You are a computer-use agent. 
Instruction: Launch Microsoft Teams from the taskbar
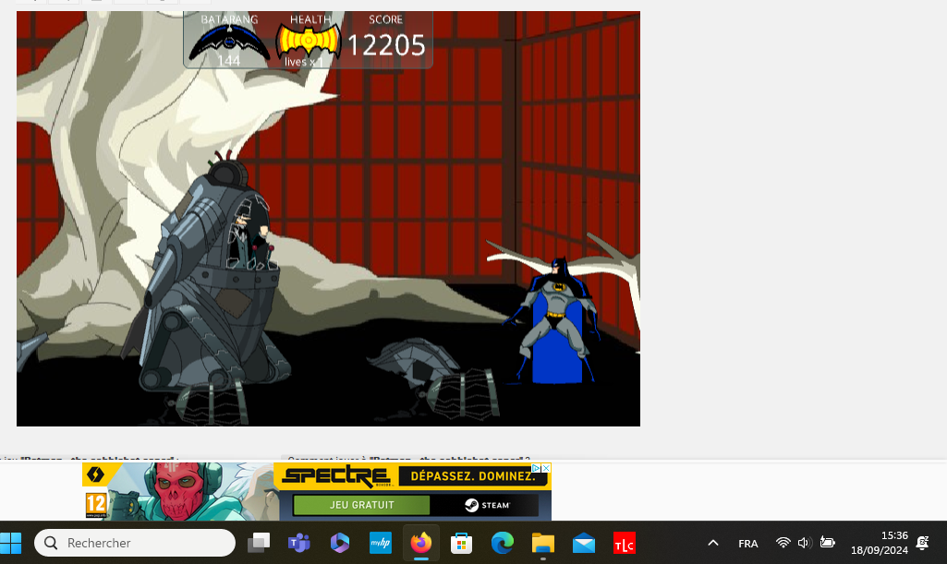pyautogui.click(x=298, y=543)
